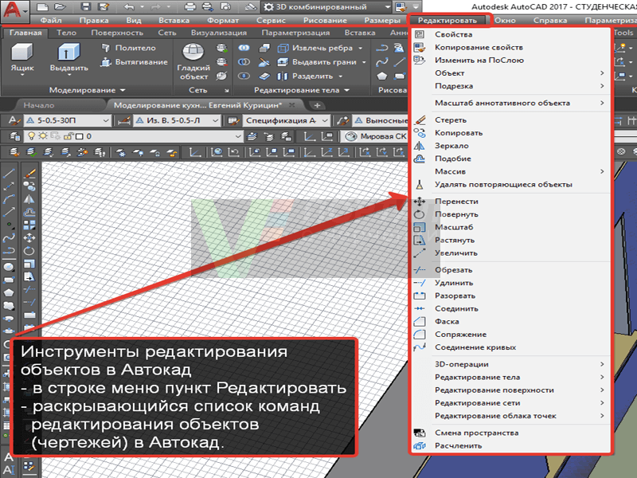Click the Layer properties manager icon

pyautogui.click(x=14, y=136)
